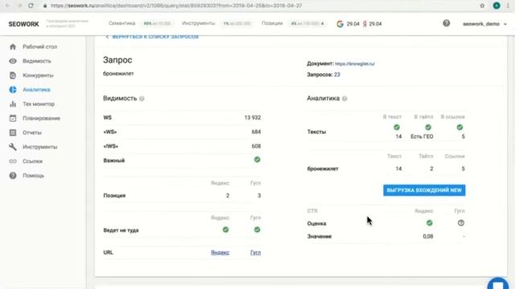Click the Видимость eye icon
The width and height of the screenshot is (515, 289).
13,61
